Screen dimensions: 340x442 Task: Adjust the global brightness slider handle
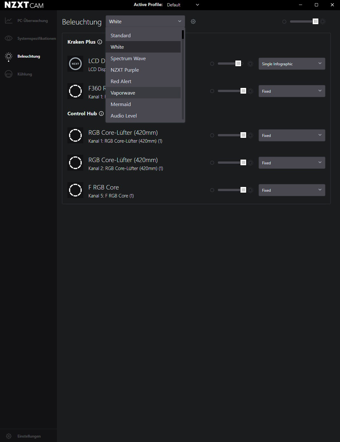[315, 21]
